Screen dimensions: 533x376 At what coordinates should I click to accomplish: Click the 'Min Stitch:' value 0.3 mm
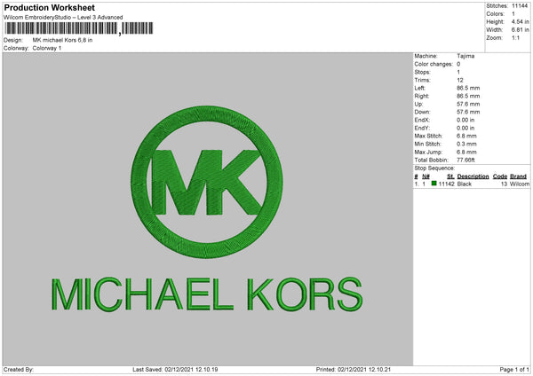[x=466, y=145]
